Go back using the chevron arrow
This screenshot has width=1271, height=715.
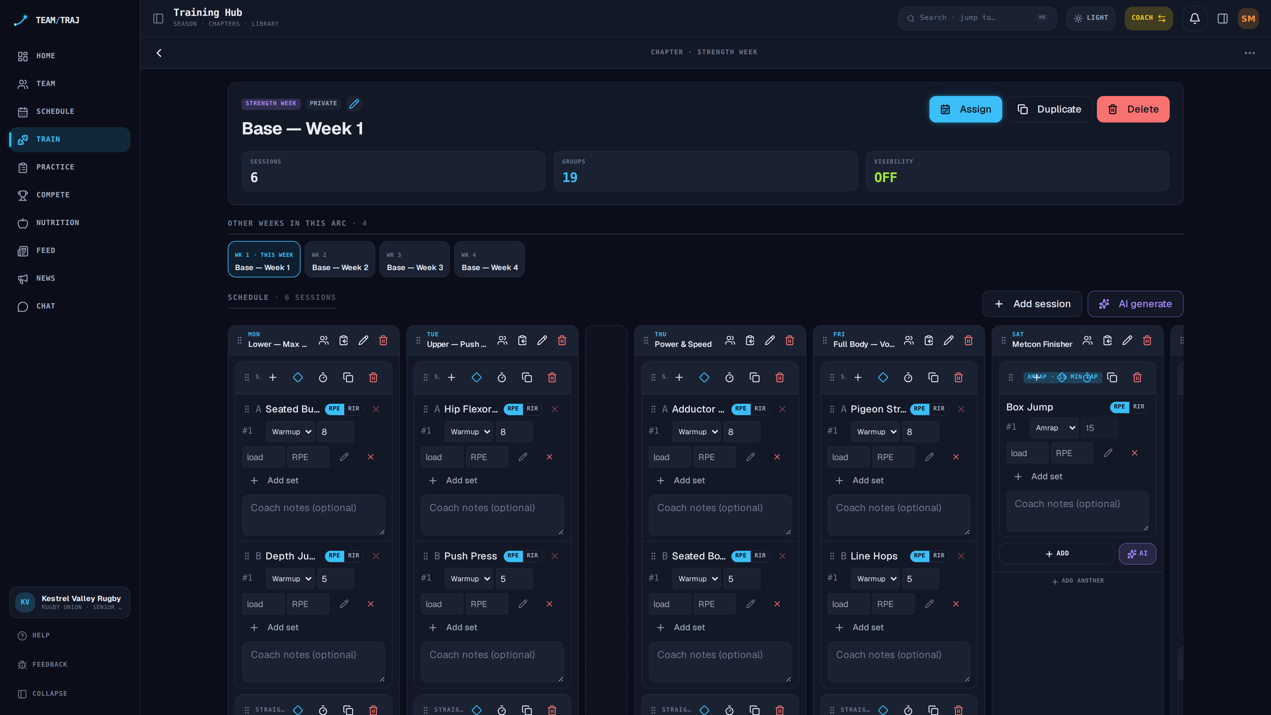(159, 53)
